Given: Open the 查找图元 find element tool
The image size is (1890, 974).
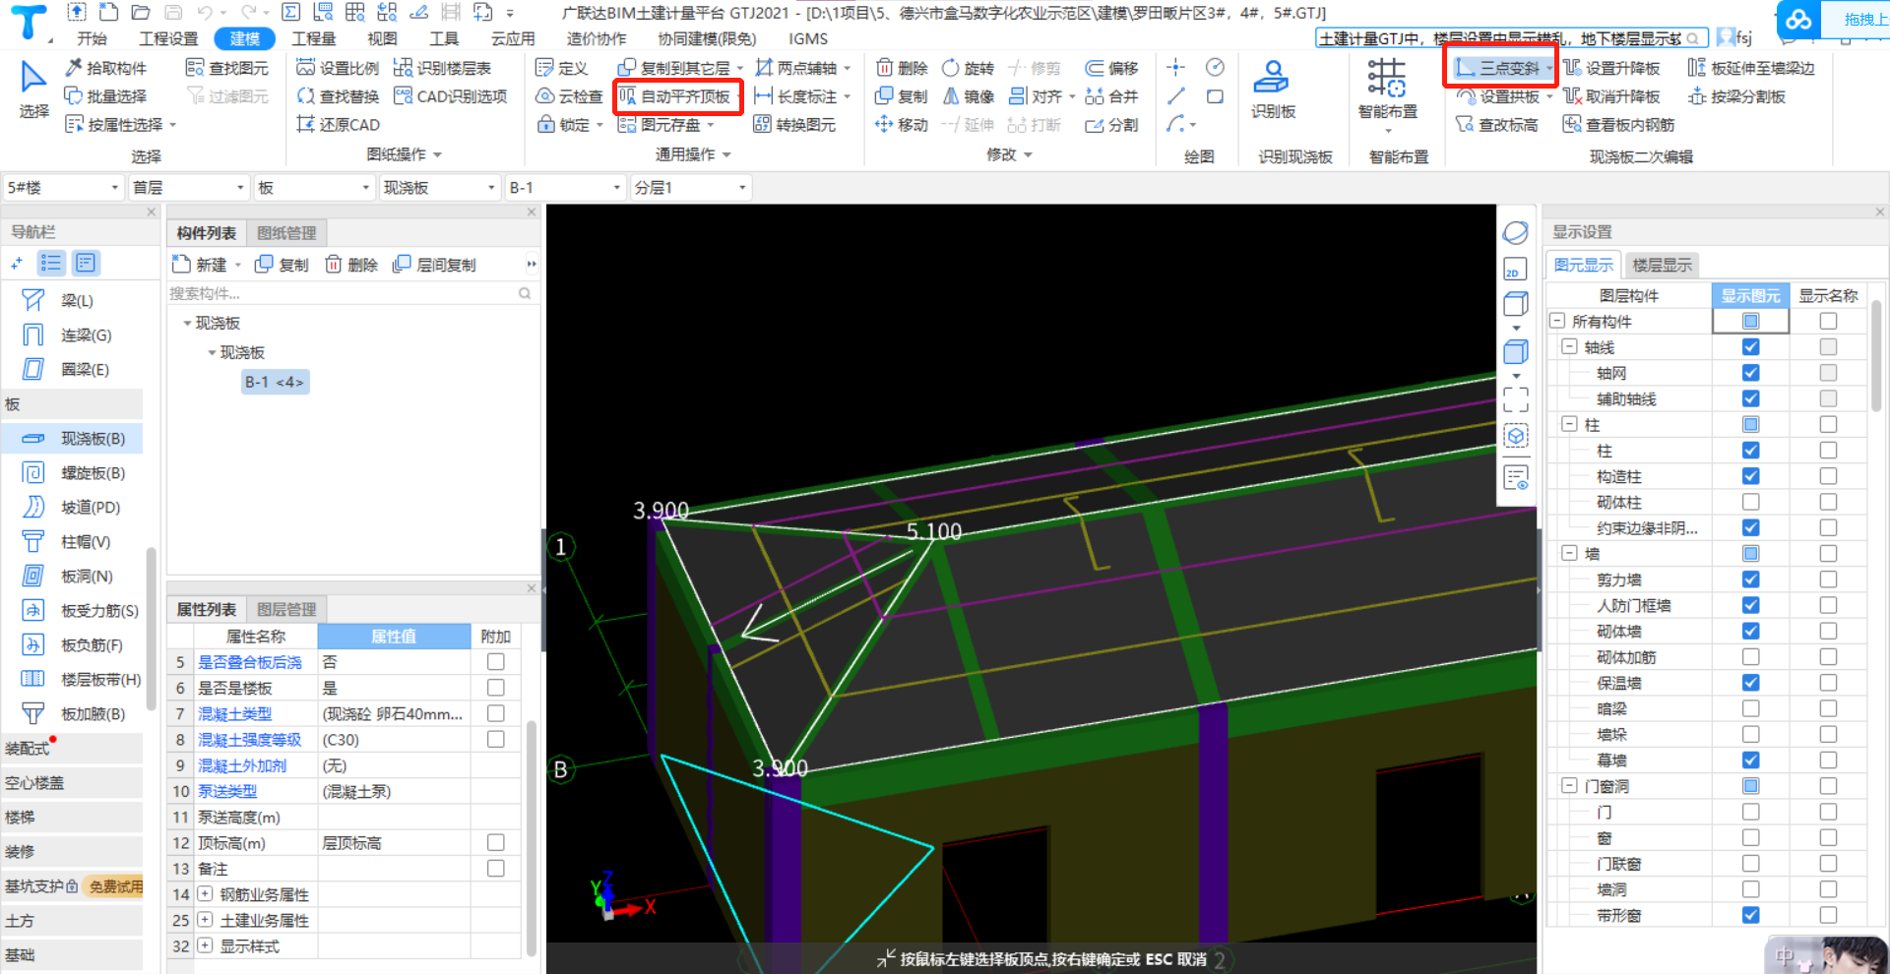Looking at the screenshot, I should [227, 68].
